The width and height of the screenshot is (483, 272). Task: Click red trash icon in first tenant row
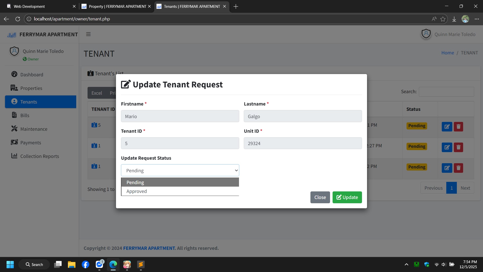(458, 126)
